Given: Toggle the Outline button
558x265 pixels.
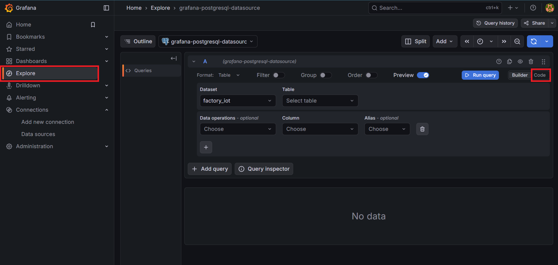Looking at the screenshot, I should click(x=138, y=41).
